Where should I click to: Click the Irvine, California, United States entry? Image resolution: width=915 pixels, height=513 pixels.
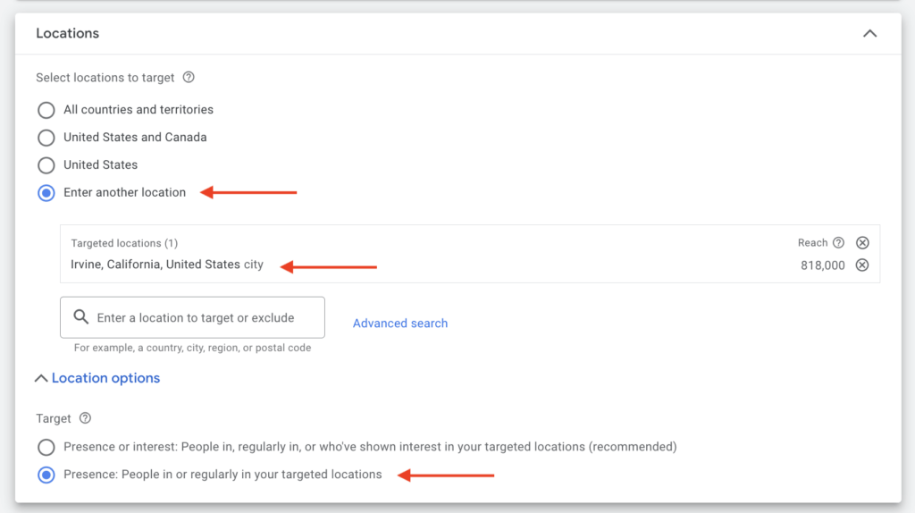pyautogui.click(x=167, y=265)
